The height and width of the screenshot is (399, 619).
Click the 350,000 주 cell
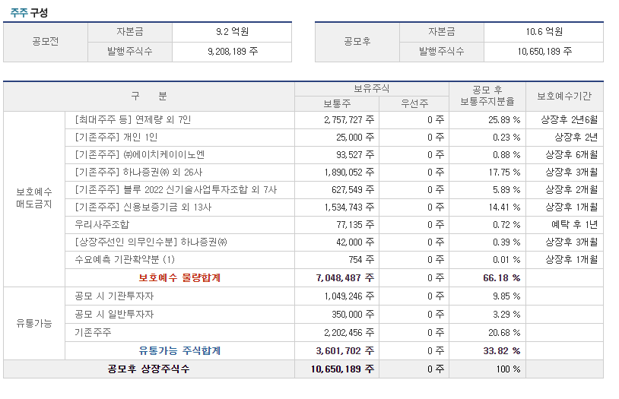(x=337, y=314)
